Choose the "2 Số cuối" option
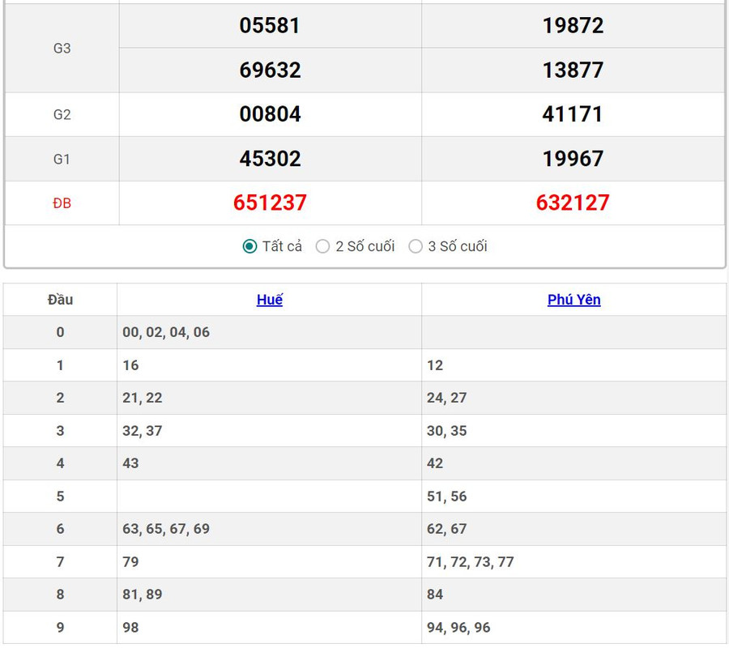The height and width of the screenshot is (648, 729). [323, 246]
